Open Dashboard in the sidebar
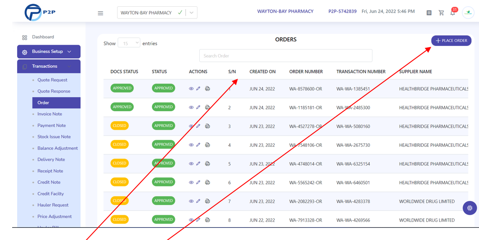 (43, 37)
